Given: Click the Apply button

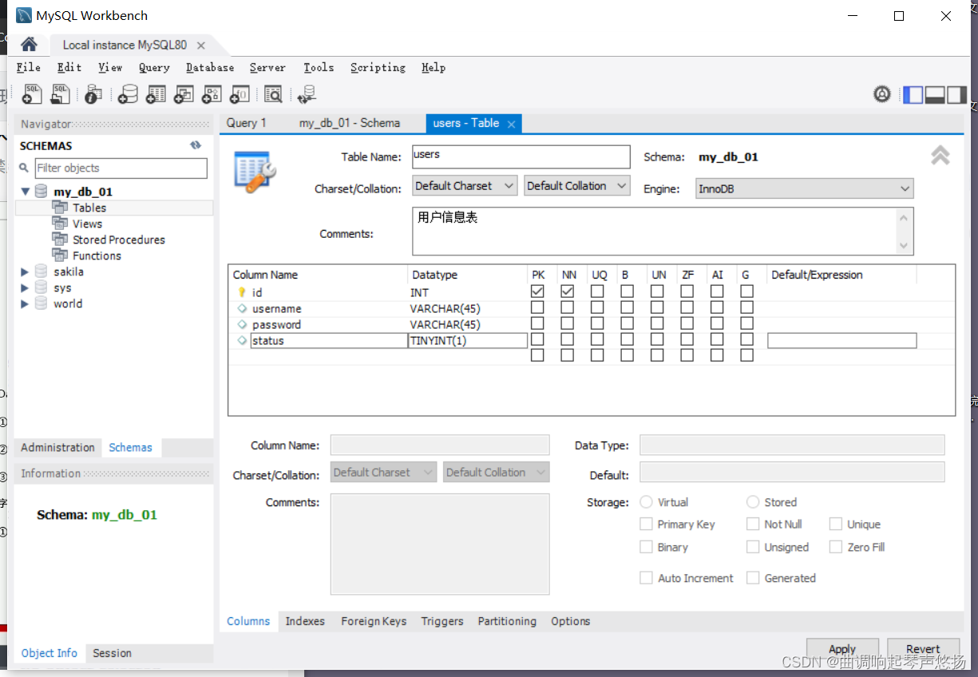Looking at the screenshot, I should [x=842, y=649].
